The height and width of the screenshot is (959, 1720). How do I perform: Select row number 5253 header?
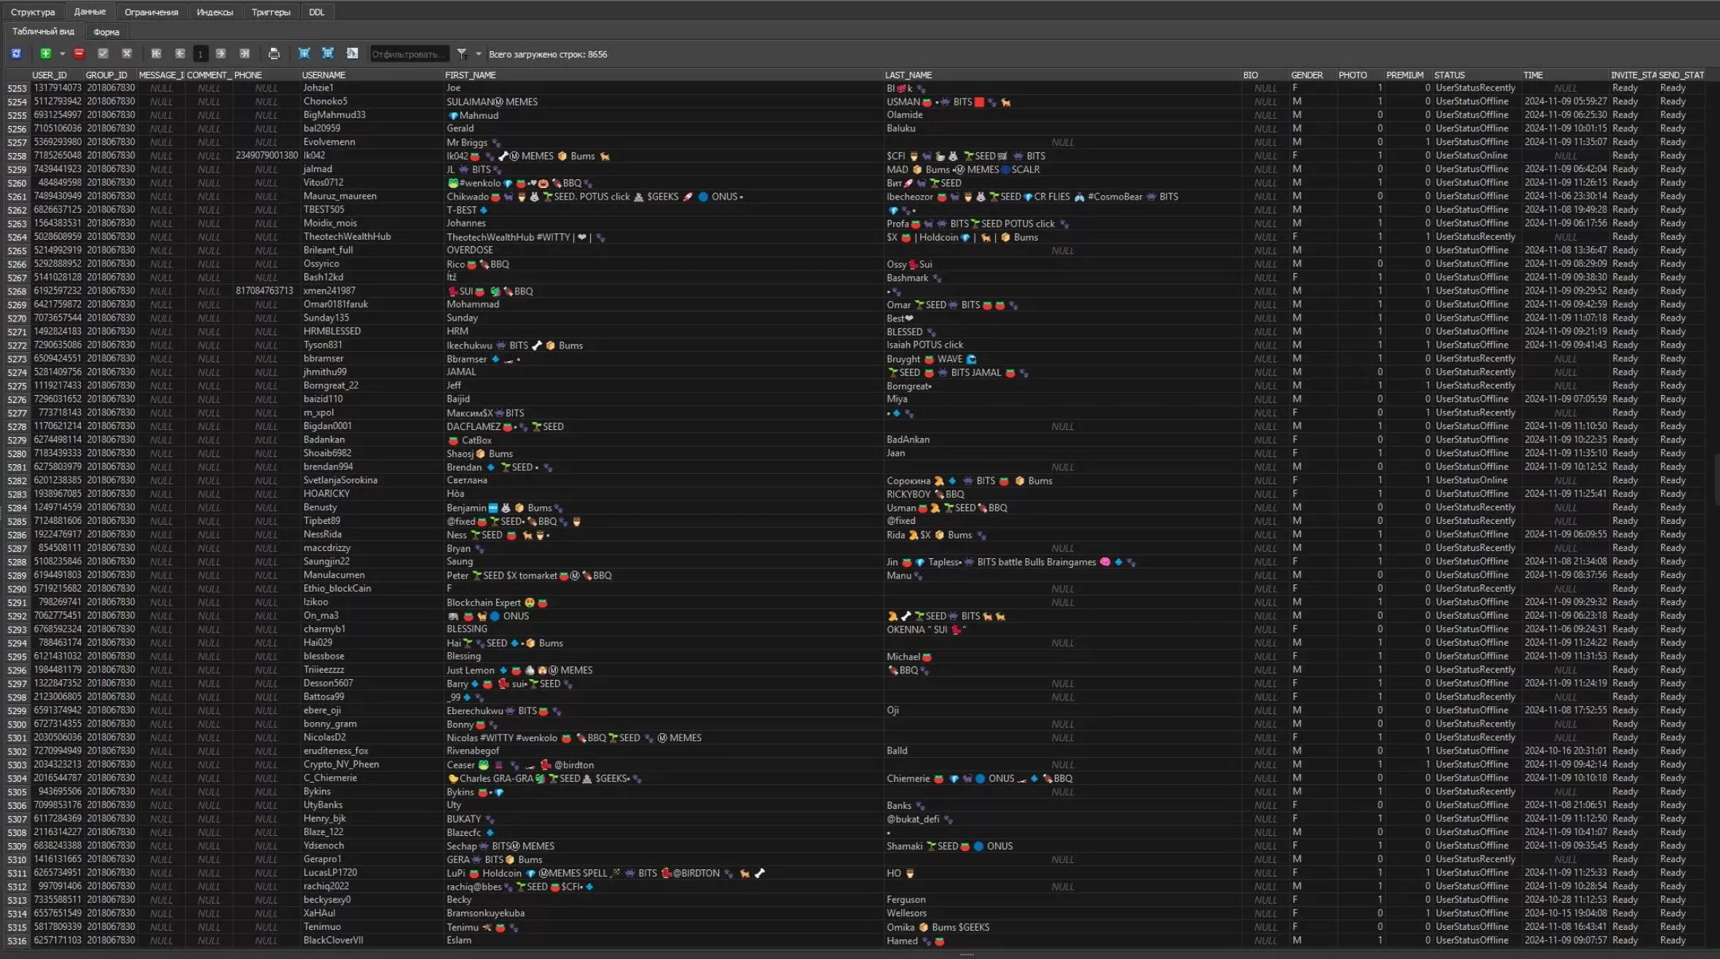pos(17,88)
